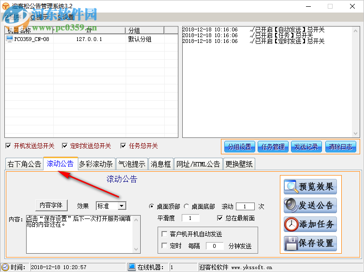Click 保存设置 button label

coord(317,243)
